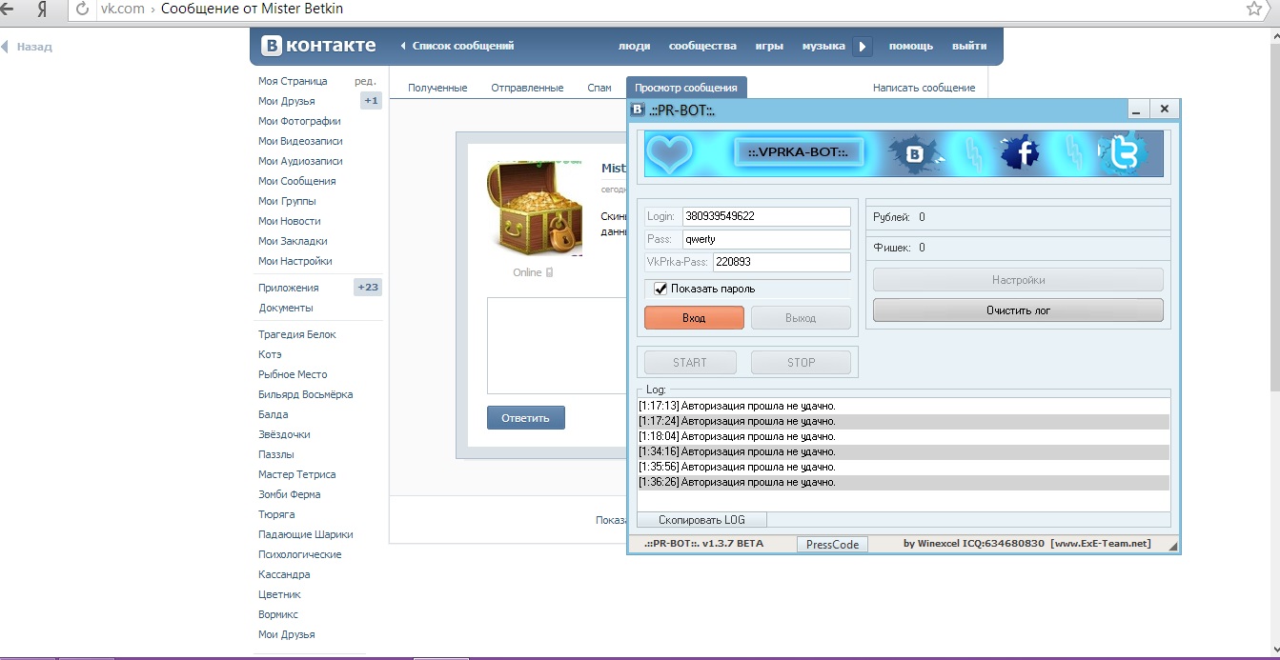The height and width of the screenshot is (660, 1280).
Task: Click the START button
Action: 690,363
